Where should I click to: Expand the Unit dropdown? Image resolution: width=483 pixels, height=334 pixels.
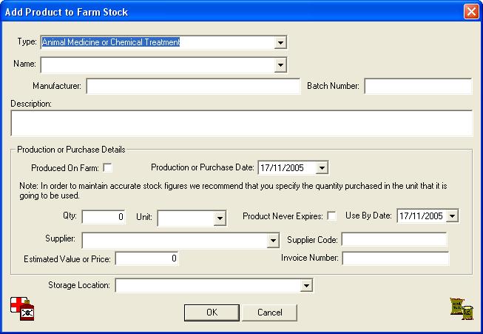(x=220, y=218)
